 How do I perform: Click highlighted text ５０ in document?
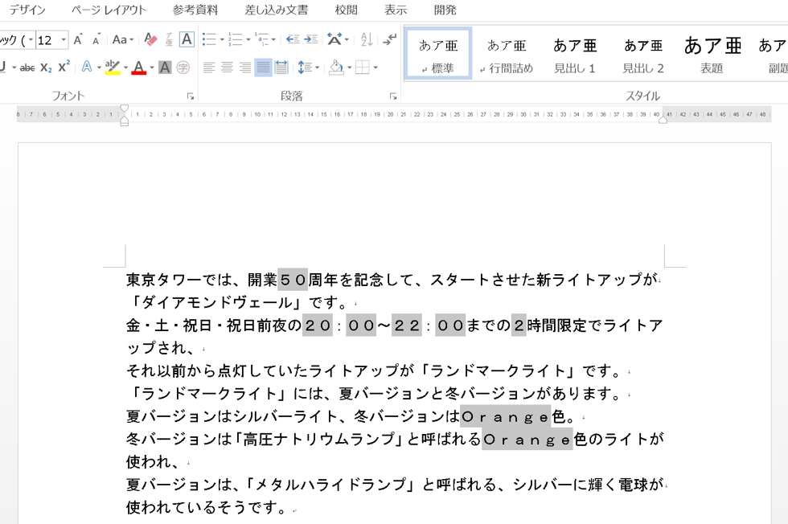pyautogui.click(x=293, y=280)
